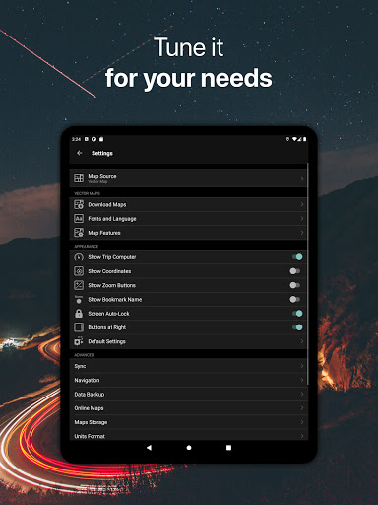The height and width of the screenshot is (505, 378).
Task: Tap the Download Maps icon
Action: [x=79, y=204]
